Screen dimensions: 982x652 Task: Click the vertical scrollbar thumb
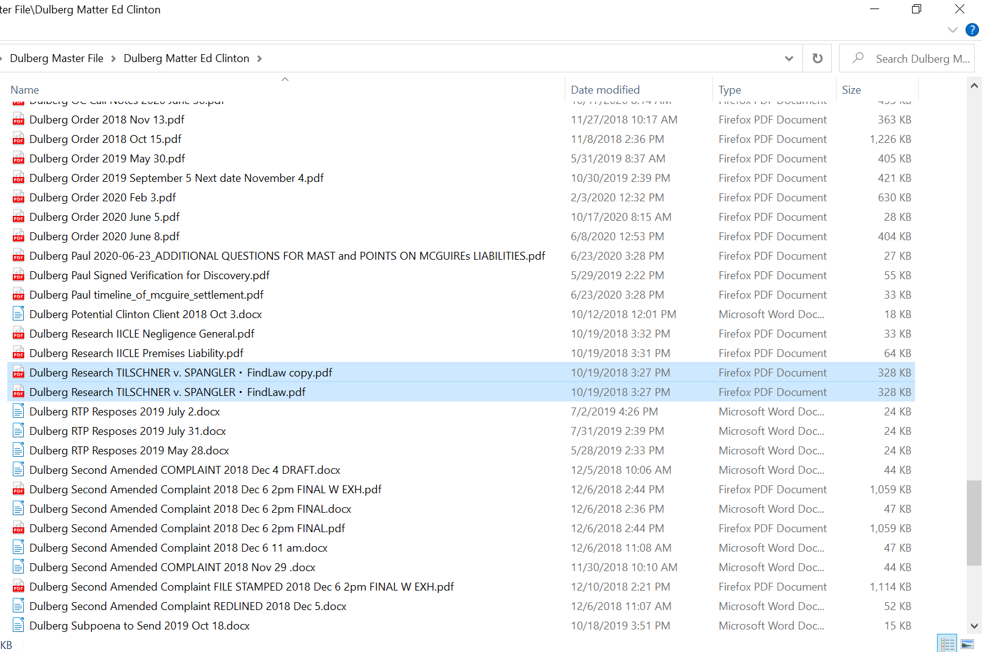click(973, 523)
